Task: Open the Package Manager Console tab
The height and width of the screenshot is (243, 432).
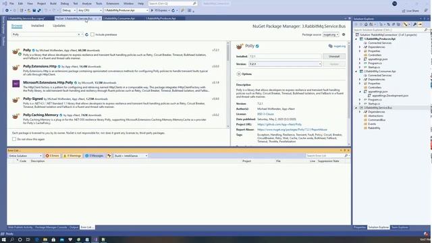Action: tap(51, 227)
